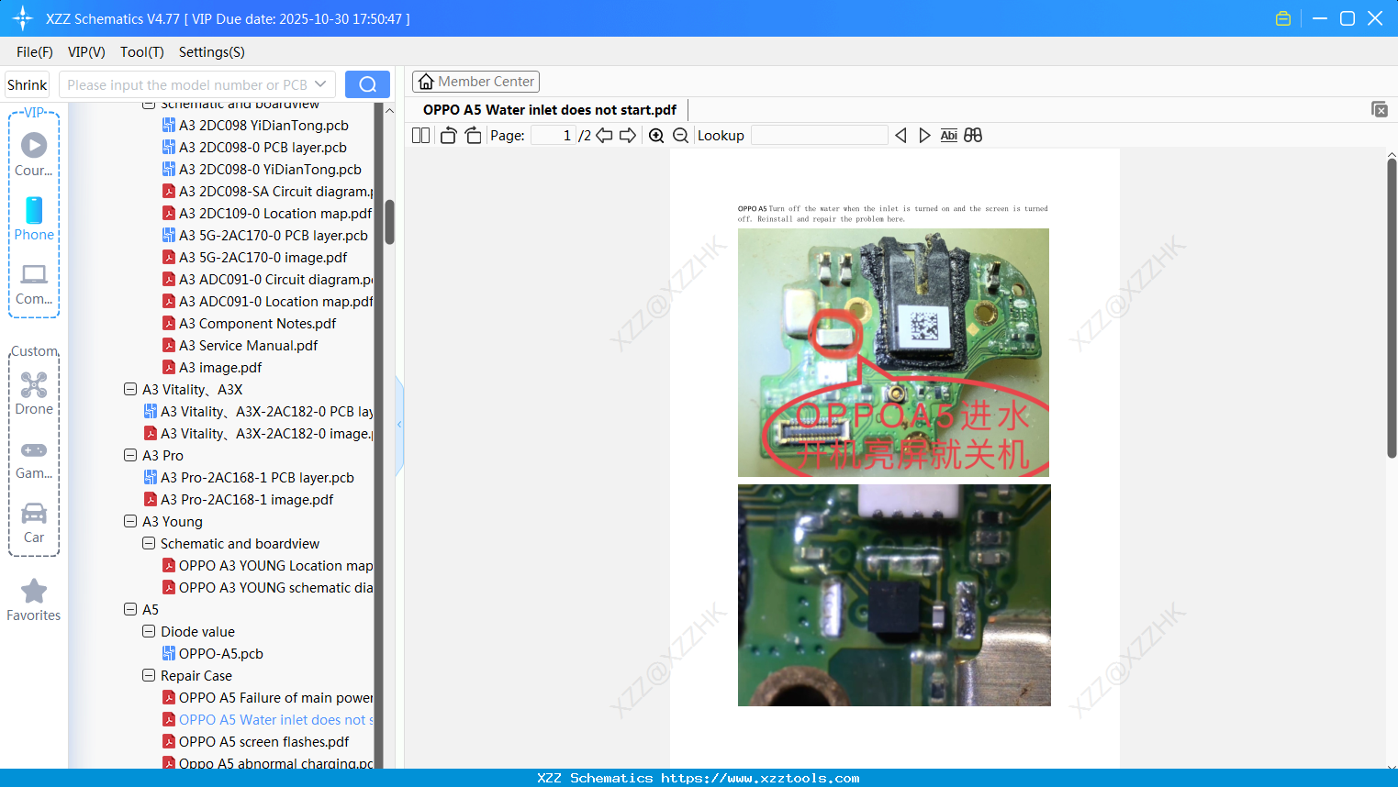Open the Game console category
1398x787 pixels.
coord(34,460)
